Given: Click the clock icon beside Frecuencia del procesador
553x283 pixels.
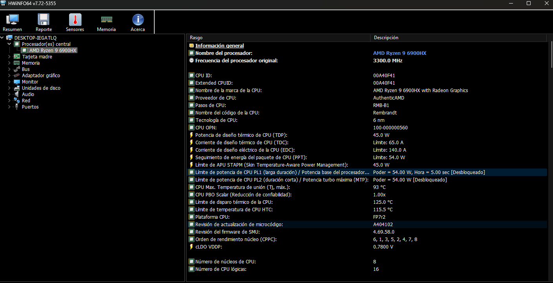Looking at the screenshot, I should click(192, 60).
